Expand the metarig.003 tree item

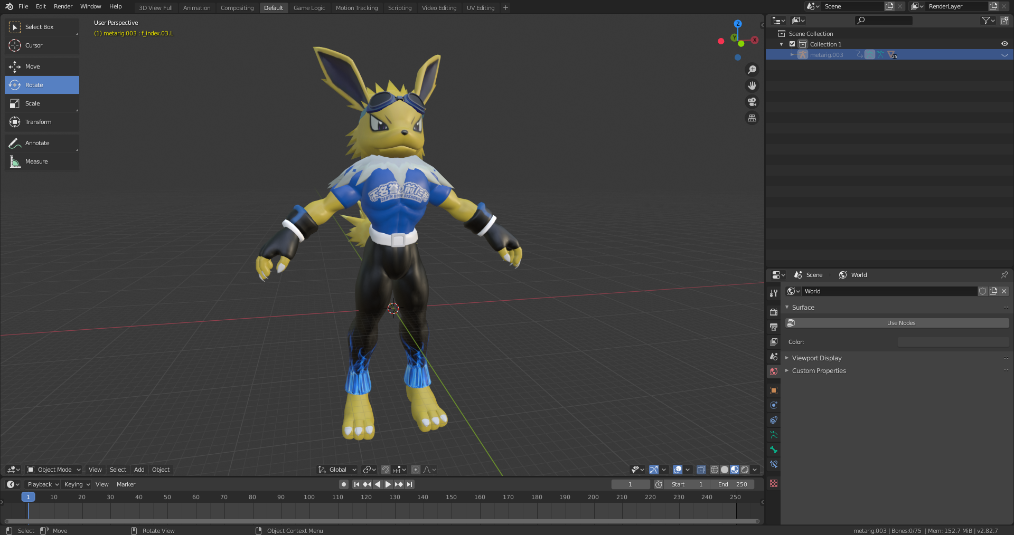tap(792, 55)
